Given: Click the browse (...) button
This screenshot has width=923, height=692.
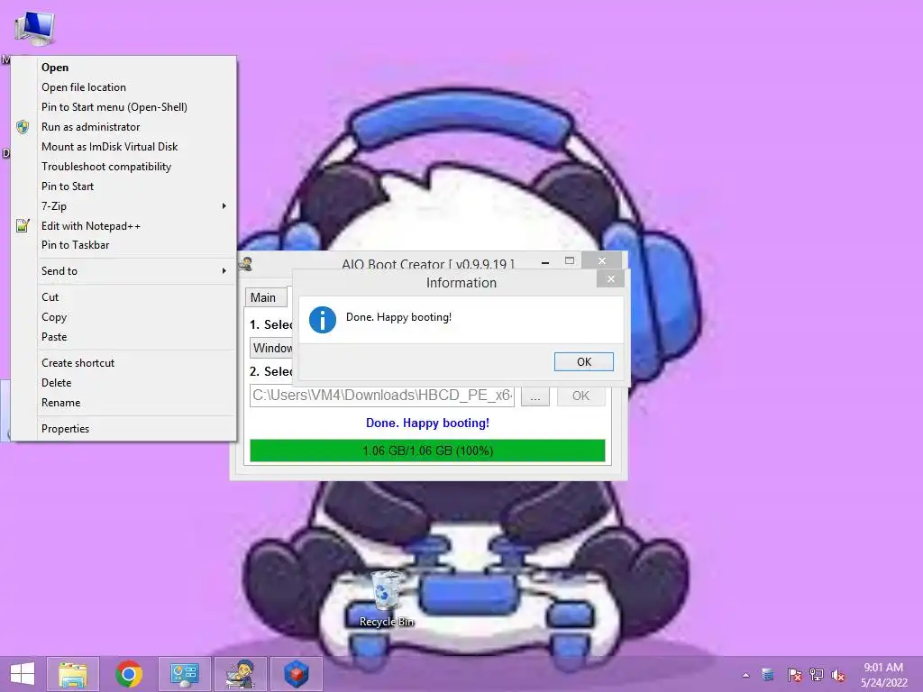Looking at the screenshot, I should coord(535,396).
